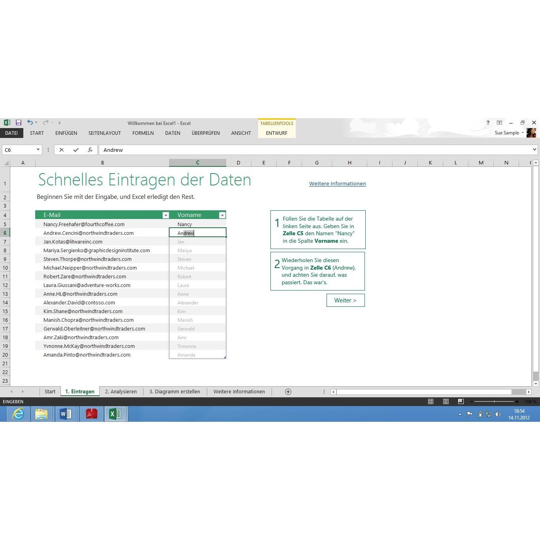This screenshot has height=540, width=540.
Task: Open the ÜBERPRÜFEN ribbon tab
Action: tap(206, 133)
